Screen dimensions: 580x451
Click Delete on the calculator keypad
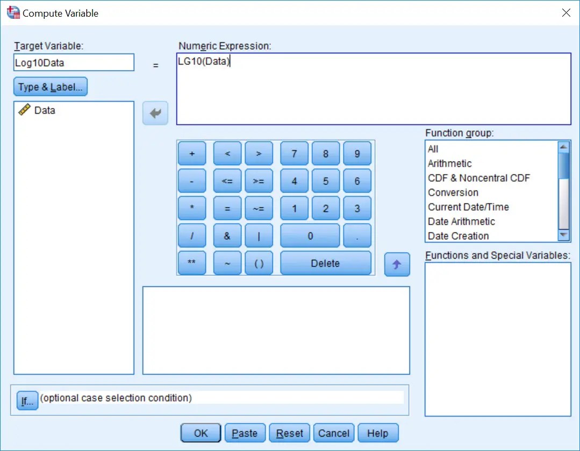(x=325, y=263)
